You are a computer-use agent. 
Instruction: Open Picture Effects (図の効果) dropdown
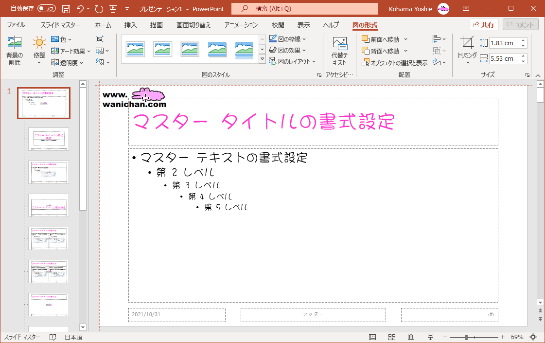[287, 51]
